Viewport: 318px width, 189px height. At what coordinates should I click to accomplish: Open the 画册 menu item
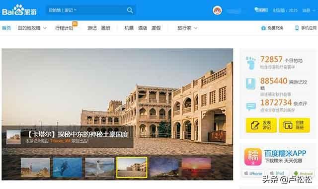coord(106,28)
